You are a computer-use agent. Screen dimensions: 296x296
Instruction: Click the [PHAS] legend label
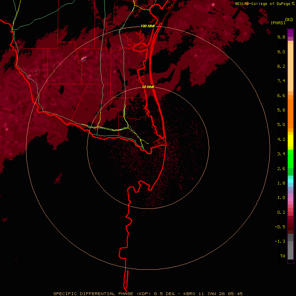[x=278, y=23]
